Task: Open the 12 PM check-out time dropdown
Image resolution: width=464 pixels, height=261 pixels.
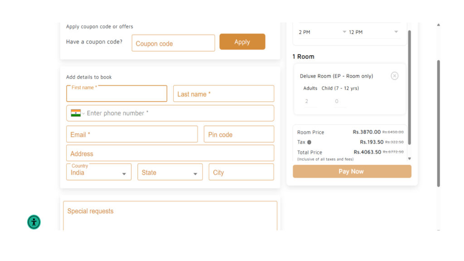Action: (373, 32)
